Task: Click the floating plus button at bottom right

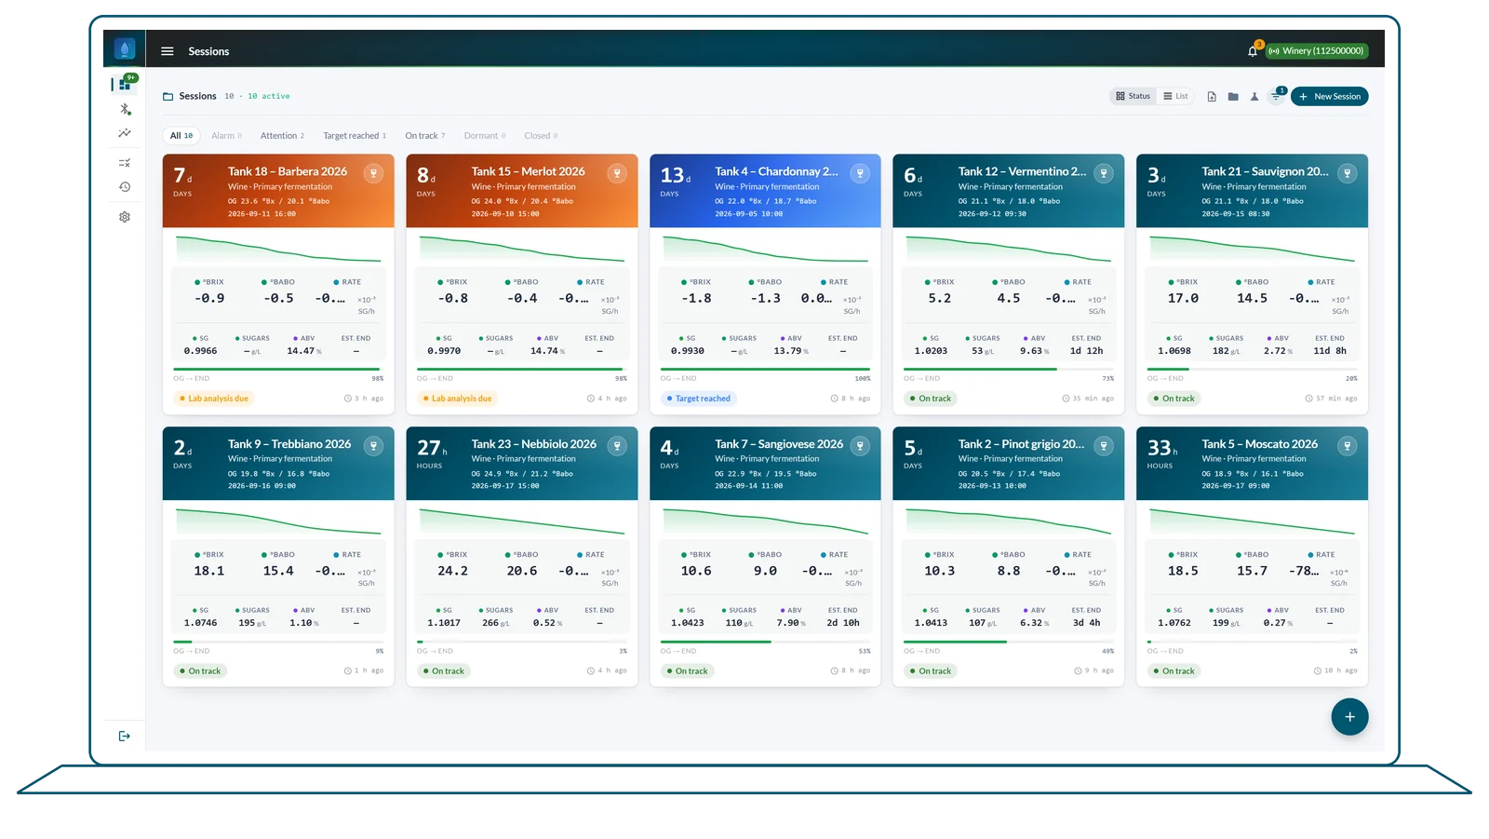Action: 1349,717
